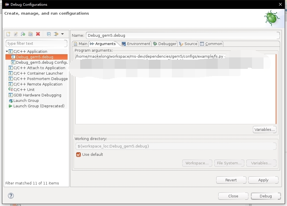
Task: Duplicate the selected launch configuration
Action: [30, 34]
